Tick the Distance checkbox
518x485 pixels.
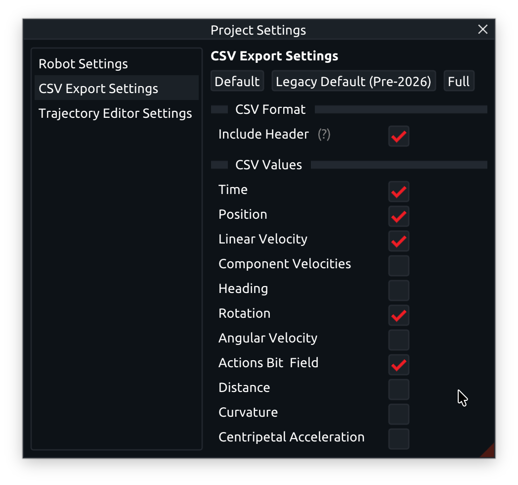(x=398, y=389)
